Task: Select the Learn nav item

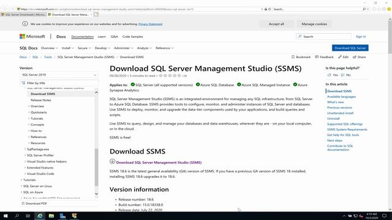Action: click(x=102, y=37)
